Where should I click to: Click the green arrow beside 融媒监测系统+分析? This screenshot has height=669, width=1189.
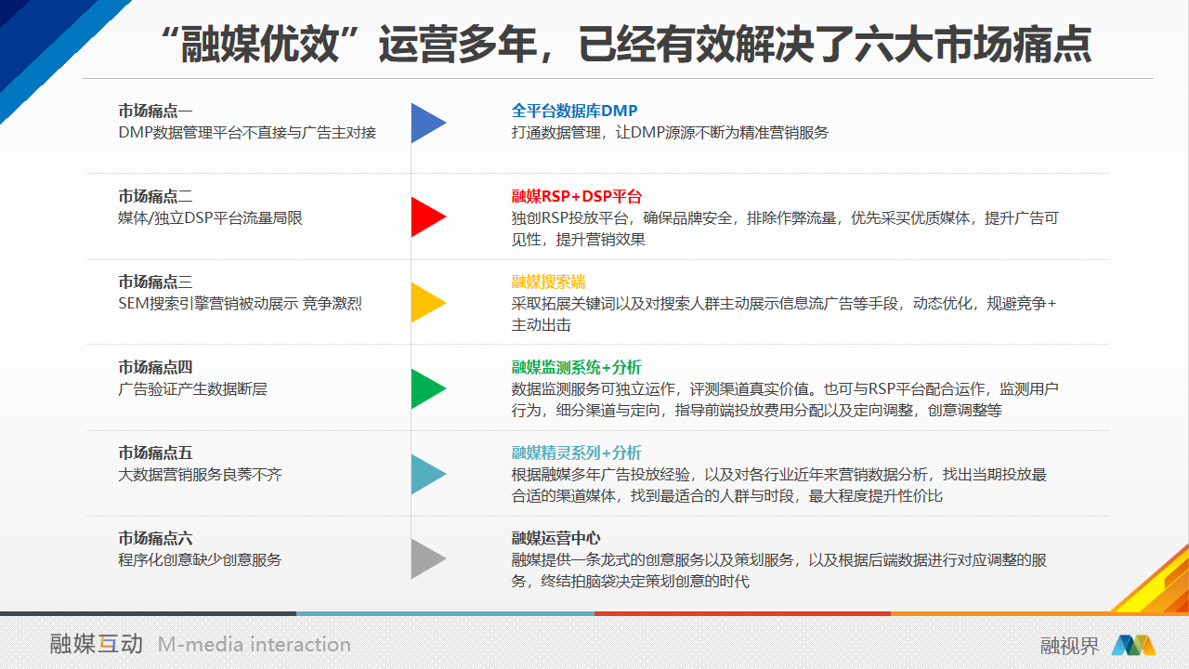tap(427, 388)
